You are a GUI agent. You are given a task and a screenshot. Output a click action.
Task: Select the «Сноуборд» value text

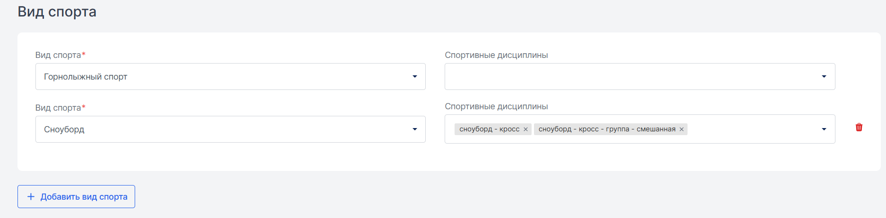tap(64, 129)
